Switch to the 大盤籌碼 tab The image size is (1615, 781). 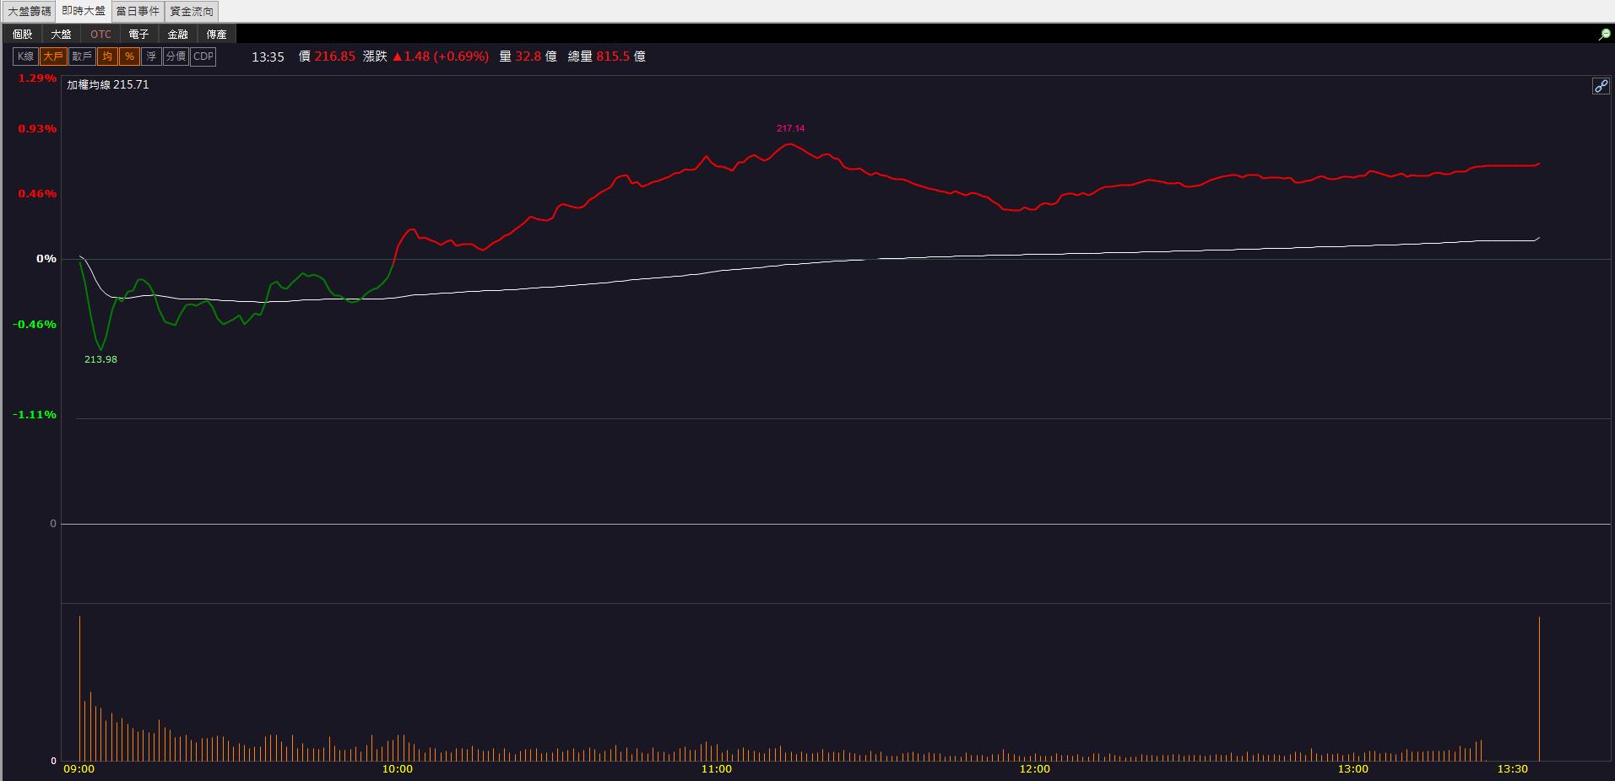29,11
